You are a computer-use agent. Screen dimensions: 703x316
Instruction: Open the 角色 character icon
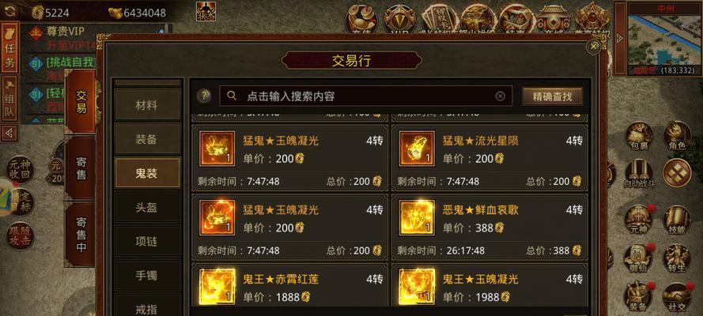click(677, 136)
